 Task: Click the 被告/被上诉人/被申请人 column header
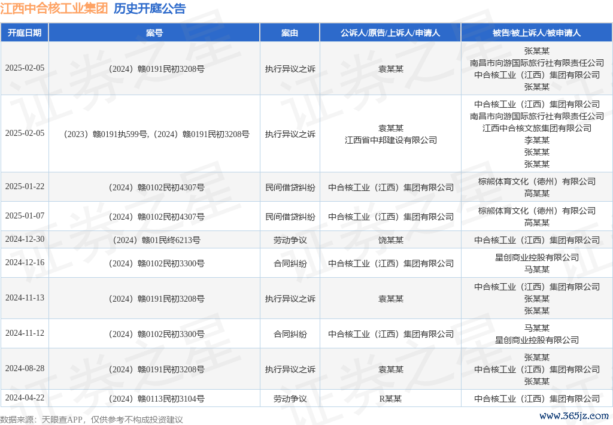click(x=537, y=33)
